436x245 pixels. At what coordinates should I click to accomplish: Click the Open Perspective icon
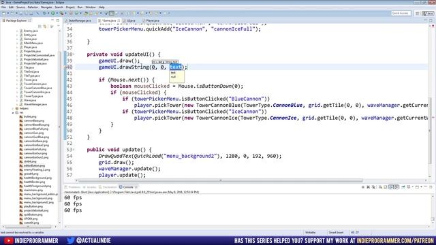418,13
